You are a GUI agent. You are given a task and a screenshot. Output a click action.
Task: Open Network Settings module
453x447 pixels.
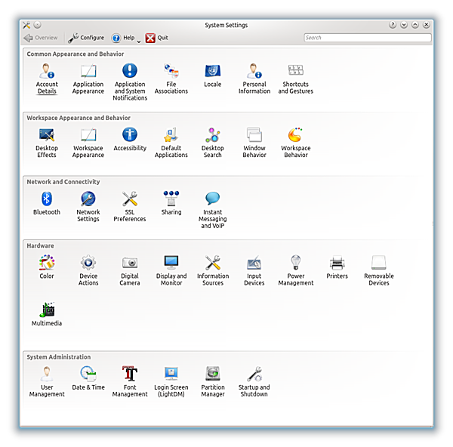pos(88,207)
